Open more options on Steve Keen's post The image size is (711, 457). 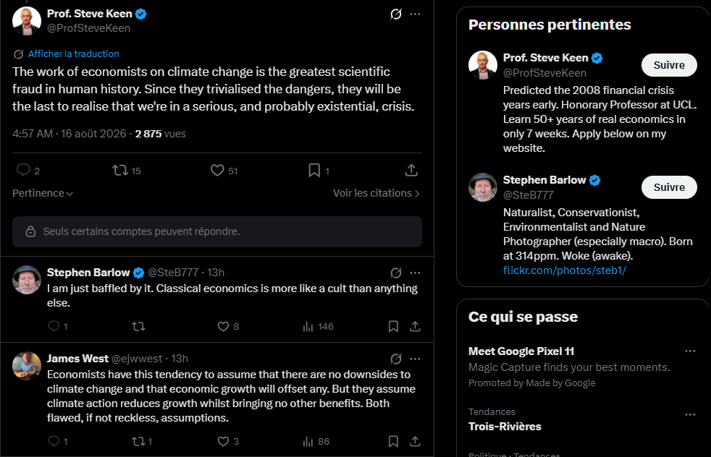(415, 14)
